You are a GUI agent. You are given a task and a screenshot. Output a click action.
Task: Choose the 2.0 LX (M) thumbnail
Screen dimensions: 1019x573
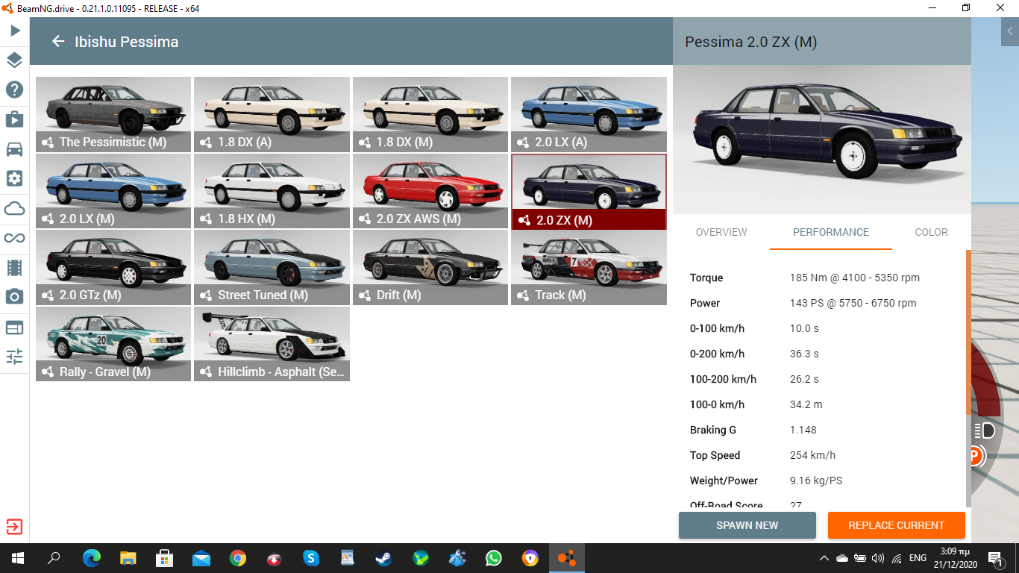click(113, 191)
